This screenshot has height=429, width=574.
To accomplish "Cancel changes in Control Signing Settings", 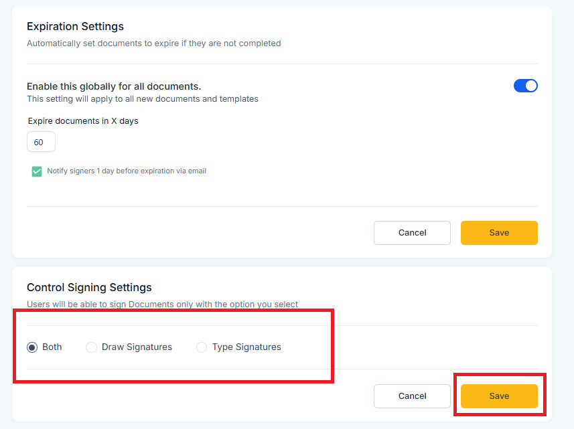I will 412,396.
